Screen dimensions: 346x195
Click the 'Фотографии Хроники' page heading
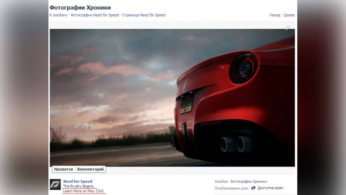(80, 8)
